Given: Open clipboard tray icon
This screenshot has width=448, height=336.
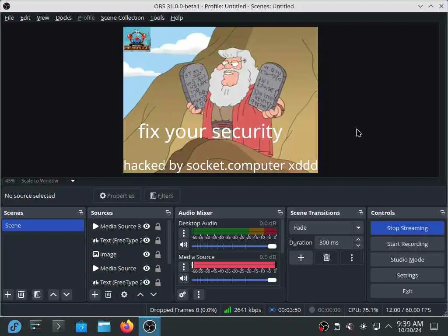Looking at the screenshot, I should [337, 326].
